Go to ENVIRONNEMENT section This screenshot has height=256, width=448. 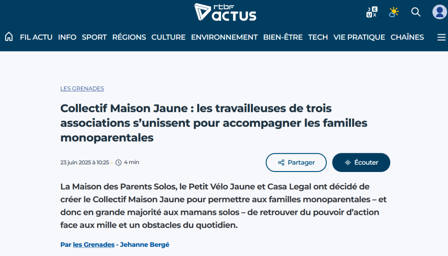224,37
